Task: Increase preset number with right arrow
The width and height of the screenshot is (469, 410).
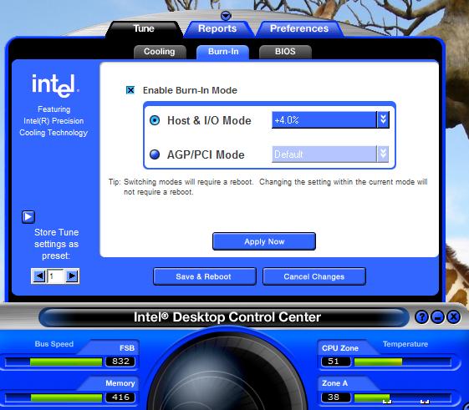Action: (x=72, y=276)
